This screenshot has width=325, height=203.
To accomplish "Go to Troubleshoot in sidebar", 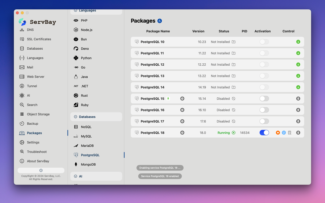I will point(37,152).
